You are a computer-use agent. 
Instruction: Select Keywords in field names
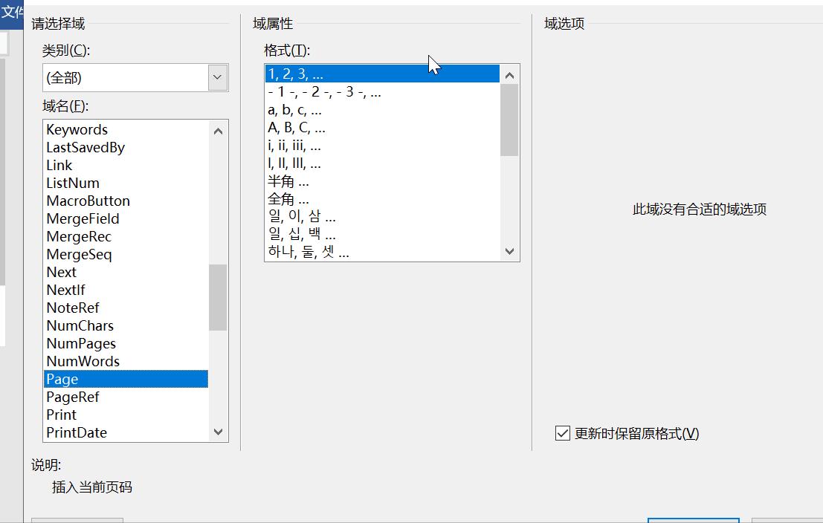click(77, 129)
